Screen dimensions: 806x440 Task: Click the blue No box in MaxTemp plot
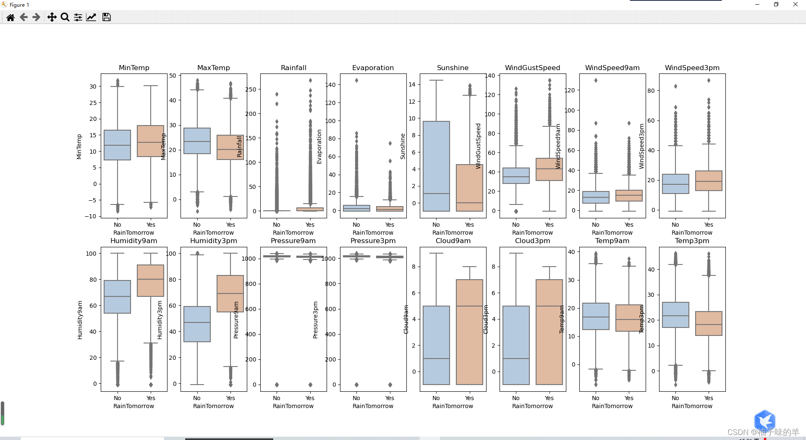(x=197, y=141)
